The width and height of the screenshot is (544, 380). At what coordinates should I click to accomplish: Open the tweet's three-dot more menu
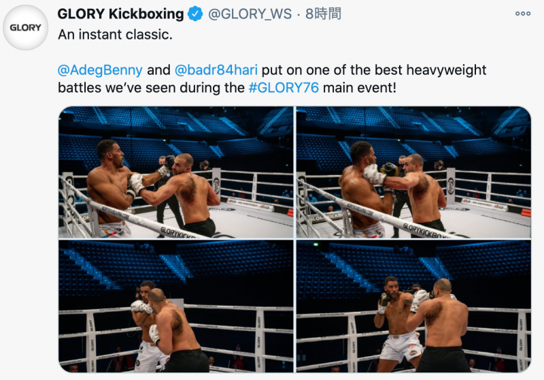coord(523,14)
